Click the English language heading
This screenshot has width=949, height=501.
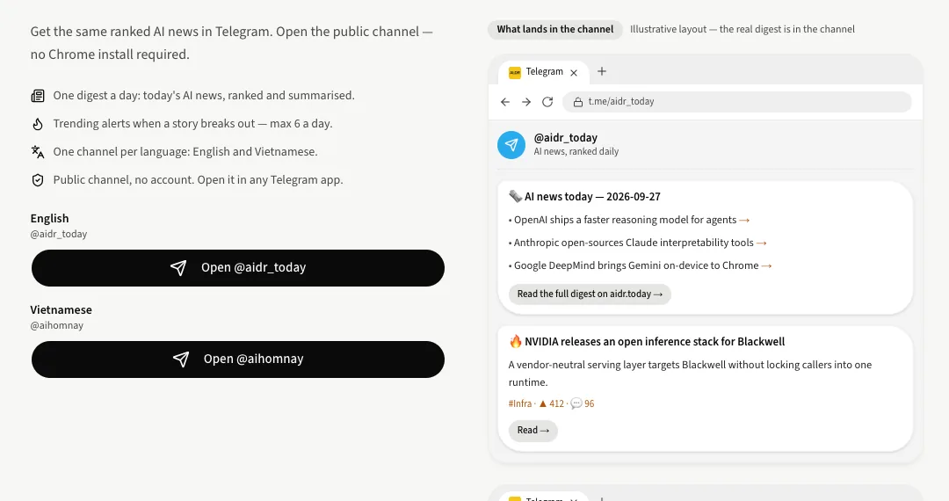click(49, 219)
